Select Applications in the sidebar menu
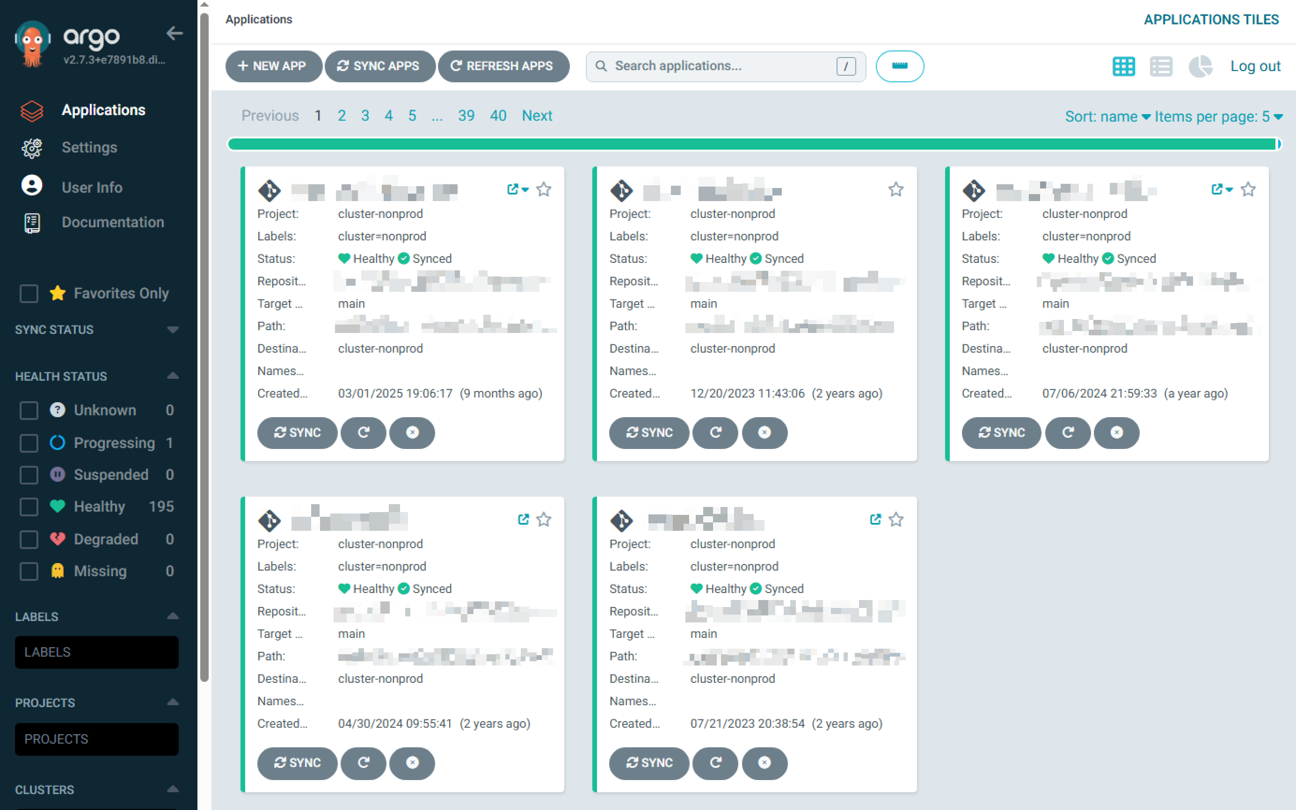 point(103,110)
